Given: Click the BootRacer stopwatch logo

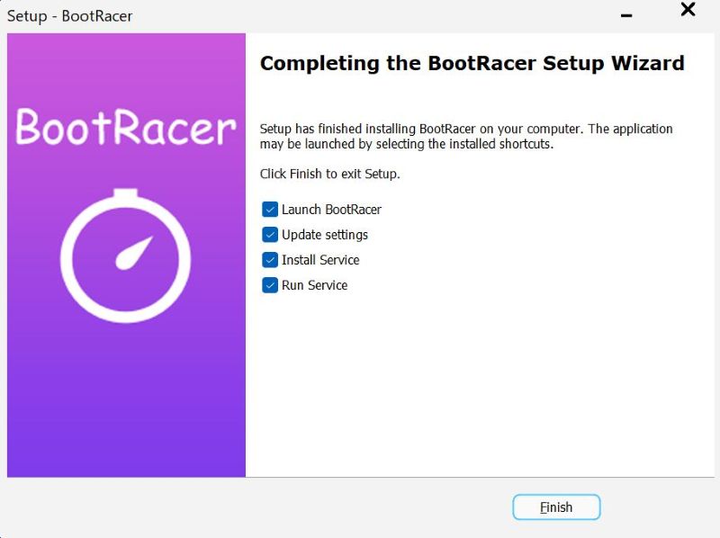Looking at the screenshot, I should click(x=125, y=256).
